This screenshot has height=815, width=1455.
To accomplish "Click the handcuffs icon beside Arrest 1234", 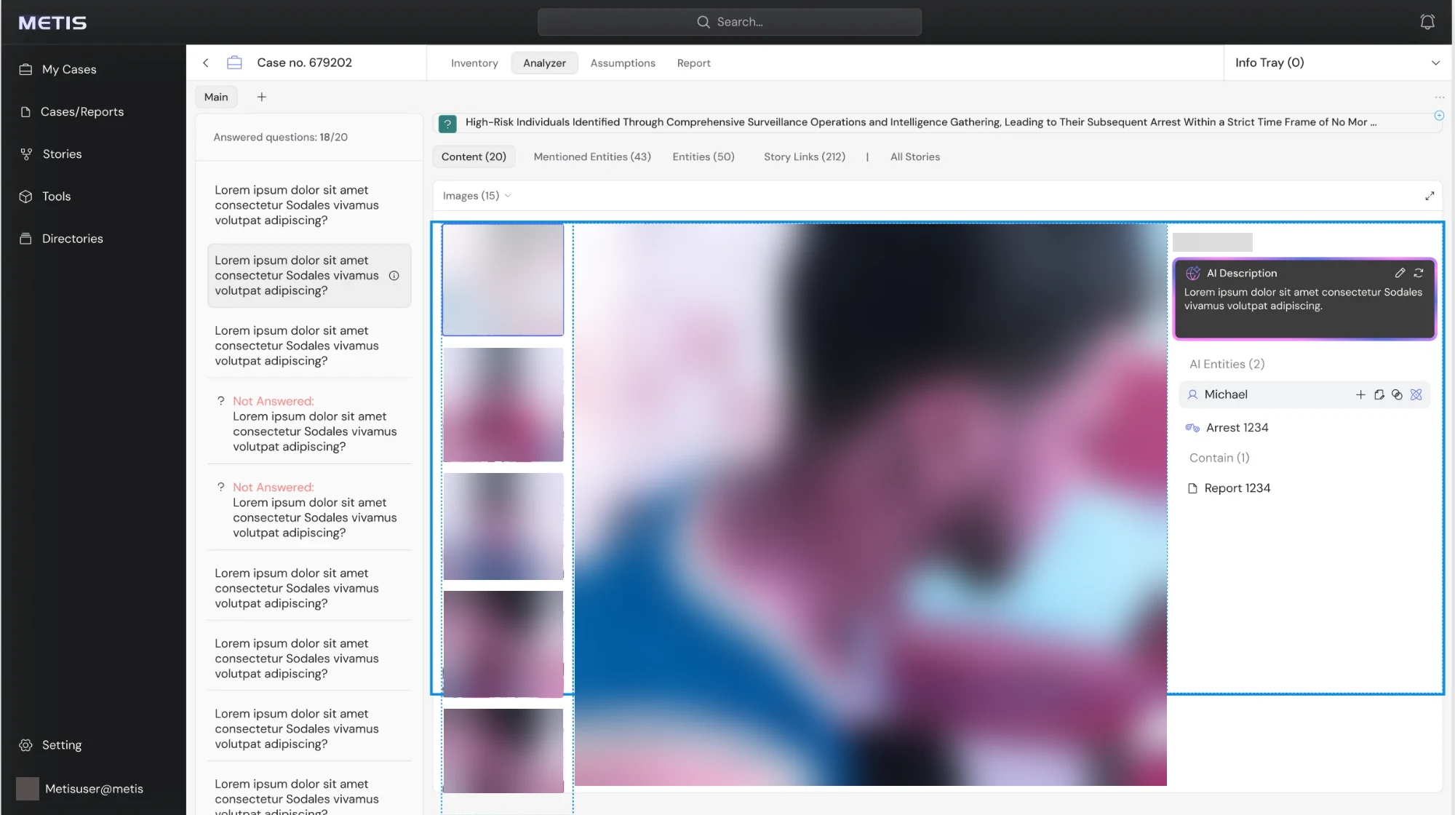I will click(x=1192, y=428).
